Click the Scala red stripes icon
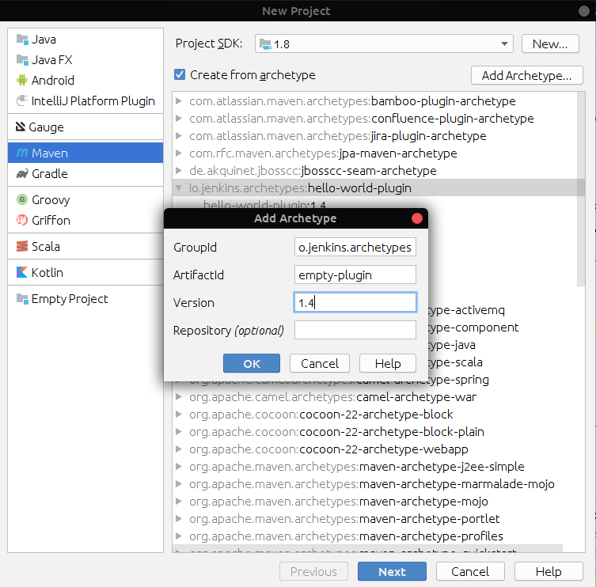Screen dimensions: 596x587 (x=22, y=246)
